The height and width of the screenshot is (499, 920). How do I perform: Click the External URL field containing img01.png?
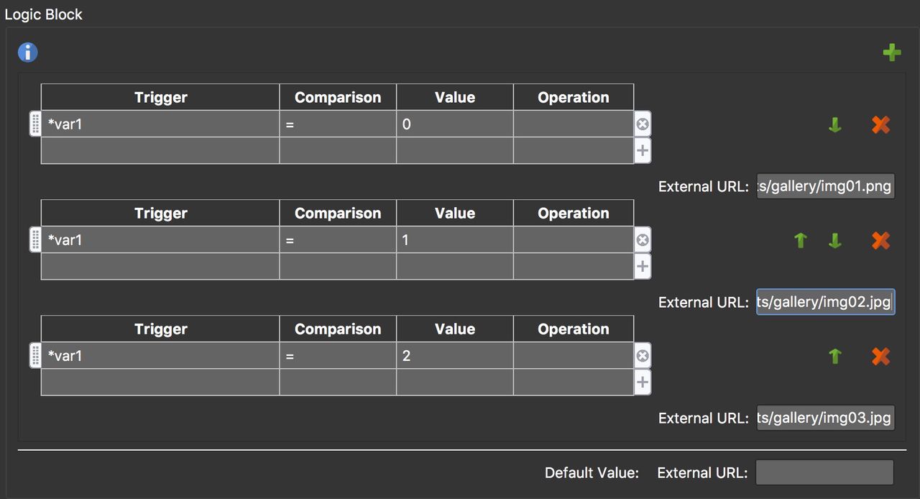(825, 186)
